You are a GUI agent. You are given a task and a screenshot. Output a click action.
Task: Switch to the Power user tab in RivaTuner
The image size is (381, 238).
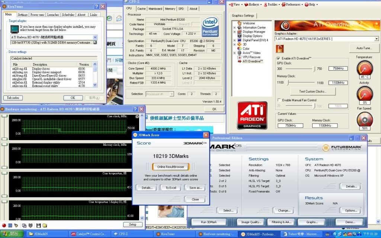[x=37, y=15]
